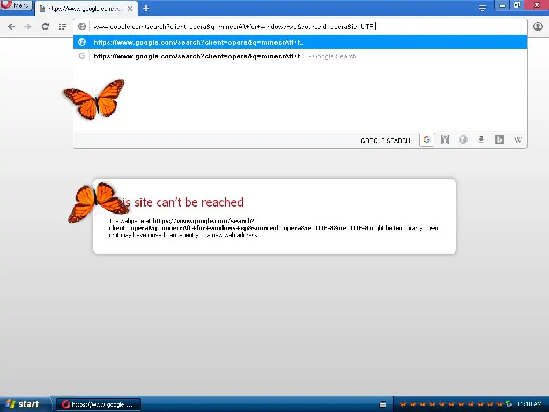Viewport: 549px width, 412px height.
Task: Choose the Google Search suggestion row
Action: pos(300,56)
